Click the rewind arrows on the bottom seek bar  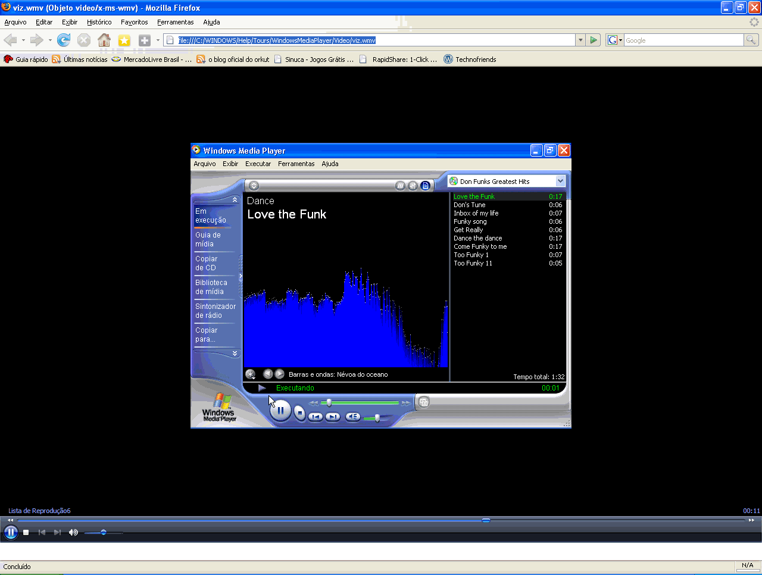10,520
